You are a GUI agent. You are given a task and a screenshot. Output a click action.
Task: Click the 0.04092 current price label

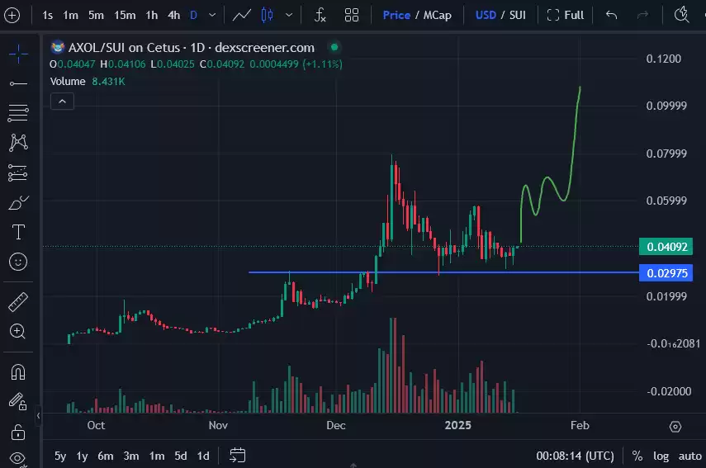pyautogui.click(x=666, y=247)
